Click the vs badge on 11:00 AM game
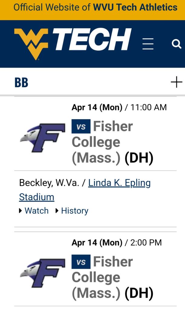Image resolution: width=185 pixels, height=309 pixels. tap(81, 127)
